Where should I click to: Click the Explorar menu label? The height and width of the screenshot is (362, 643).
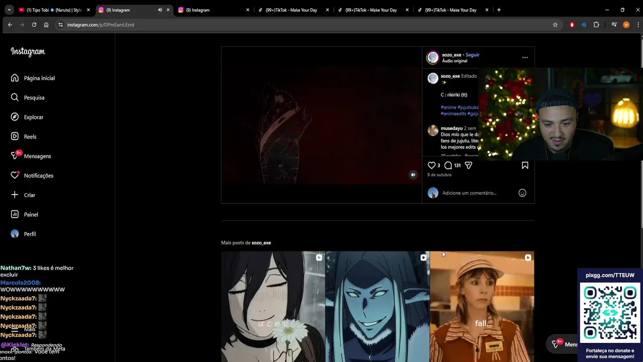tap(34, 117)
